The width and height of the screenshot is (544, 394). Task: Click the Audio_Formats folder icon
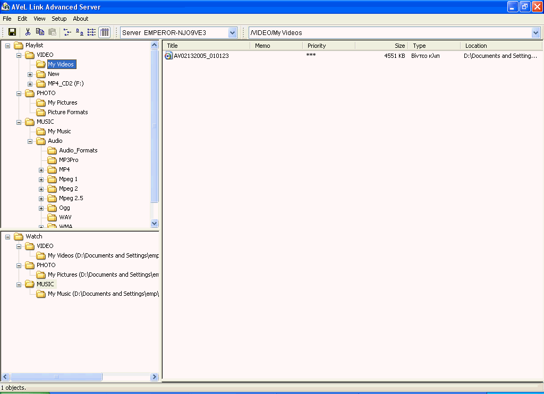pyautogui.click(x=52, y=150)
